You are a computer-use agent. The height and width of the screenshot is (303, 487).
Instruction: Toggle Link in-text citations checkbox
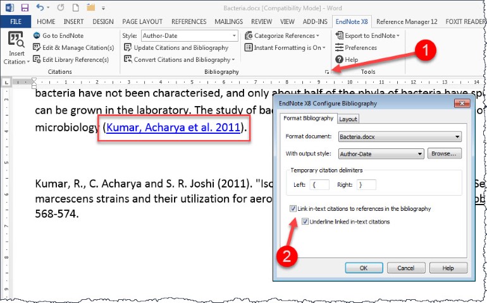pos(293,209)
